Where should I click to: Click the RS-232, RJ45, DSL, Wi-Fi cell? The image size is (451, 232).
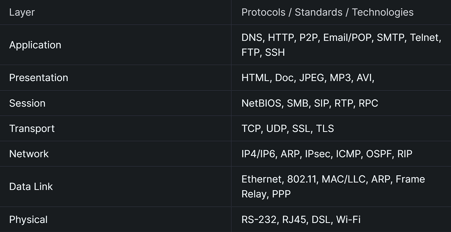coord(341,219)
